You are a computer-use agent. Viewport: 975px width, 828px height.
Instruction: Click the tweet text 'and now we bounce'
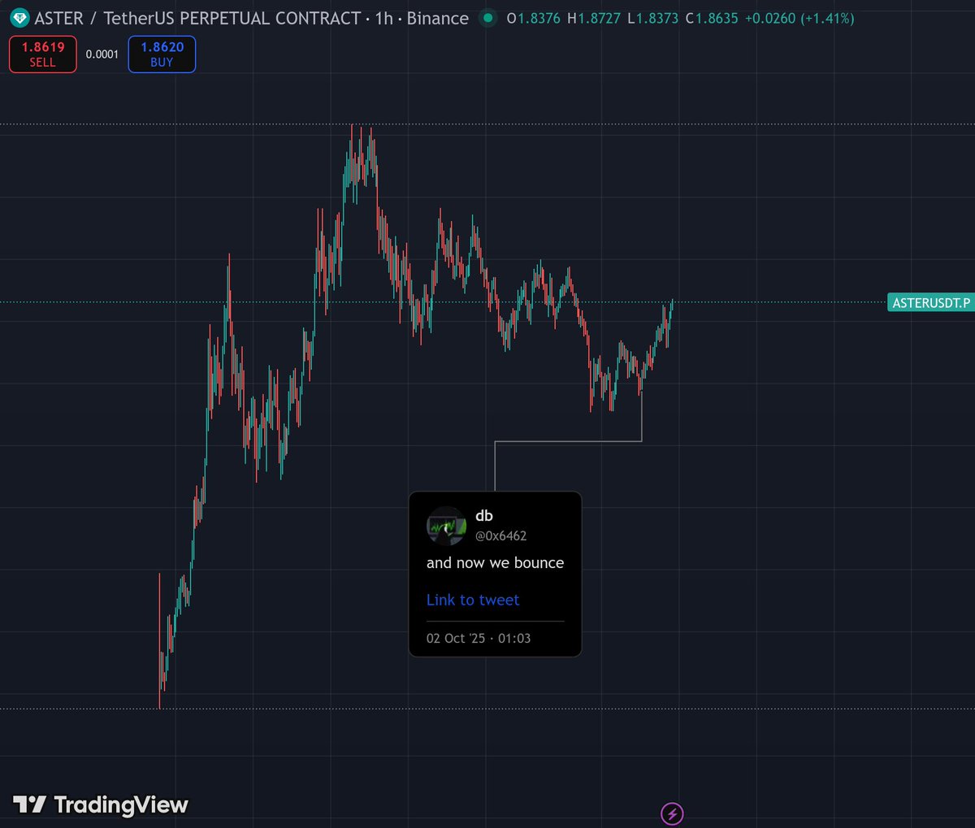pos(495,563)
